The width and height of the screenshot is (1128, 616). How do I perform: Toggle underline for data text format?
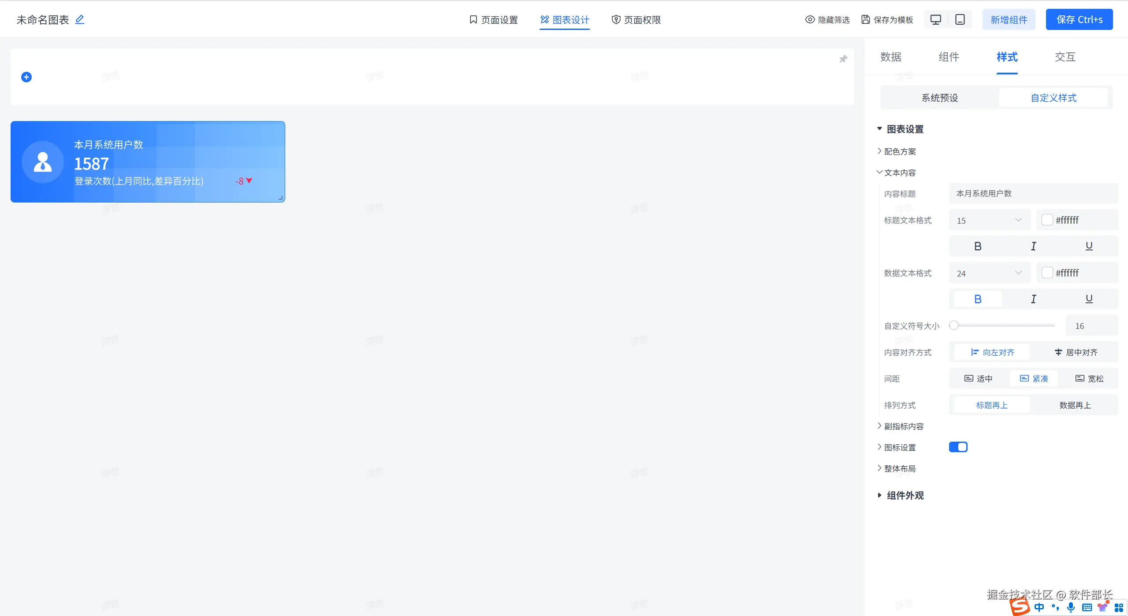(x=1089, y=299)
